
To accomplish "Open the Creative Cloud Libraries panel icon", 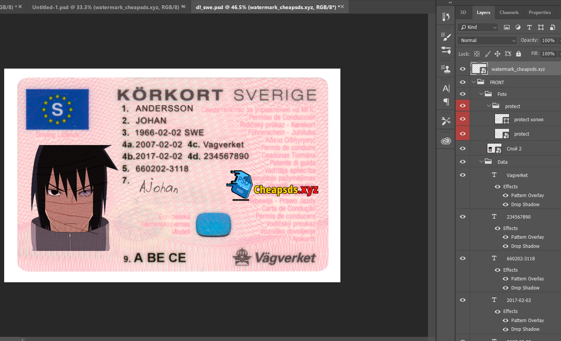I will click(x=446, y=141).
